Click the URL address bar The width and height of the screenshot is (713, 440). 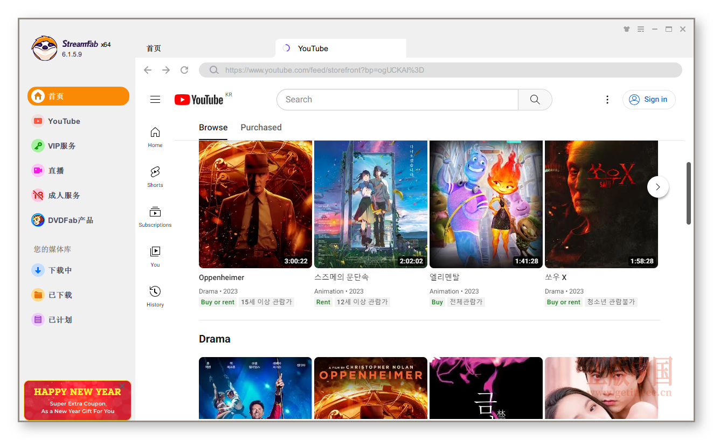pyautogui.click(x=440, y=70)
